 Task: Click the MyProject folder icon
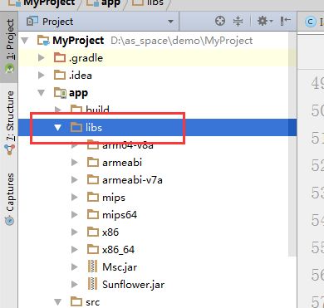coord(43,41)
